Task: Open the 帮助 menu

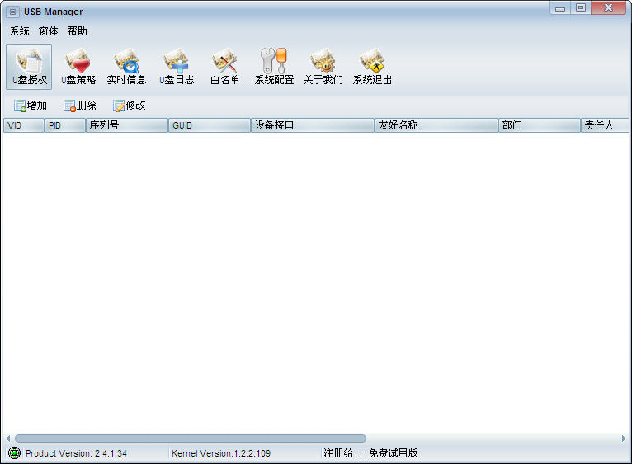Action: (78, 31)
